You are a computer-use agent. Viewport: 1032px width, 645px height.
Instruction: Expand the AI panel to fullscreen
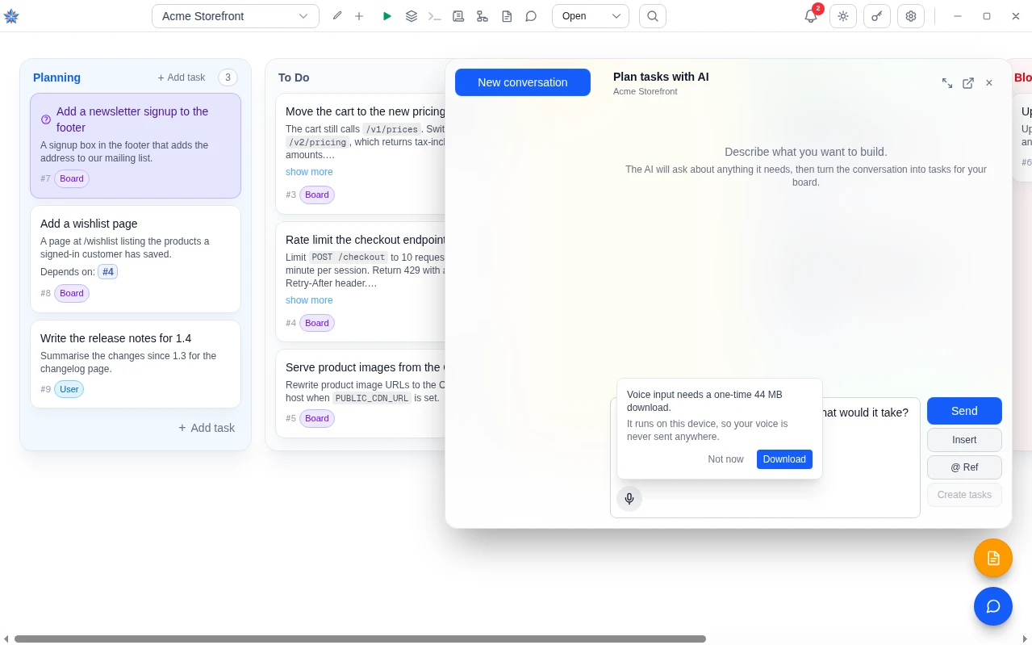[x=947, y=83]
